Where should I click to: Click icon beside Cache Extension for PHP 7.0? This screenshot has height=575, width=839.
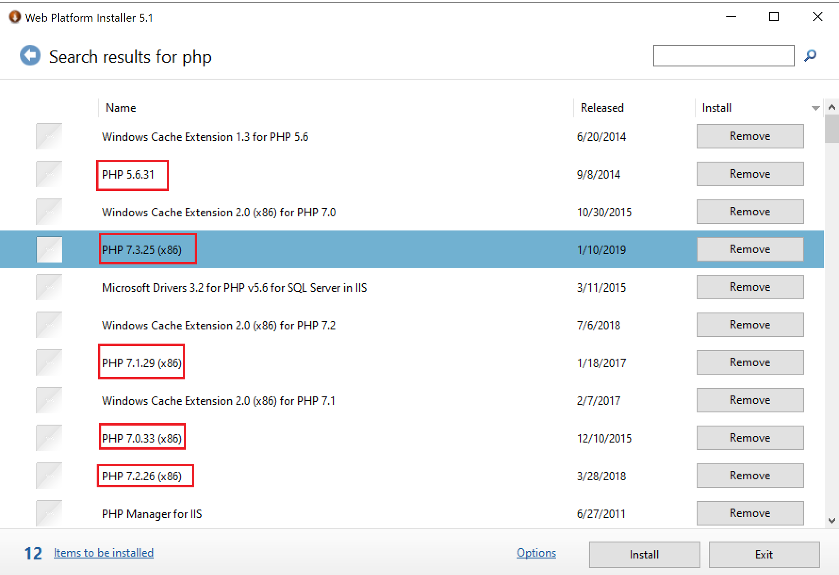coord(49,212)
